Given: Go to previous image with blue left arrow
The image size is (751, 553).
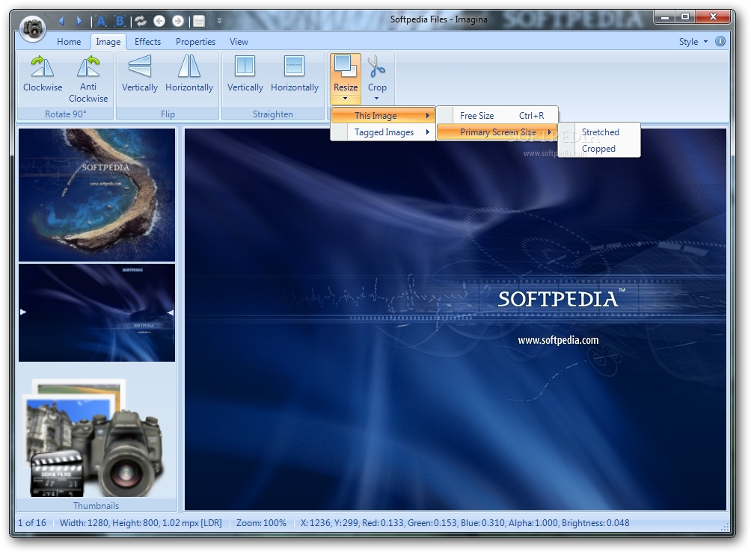Looking at the screenshot, I should tap(61, 21).
